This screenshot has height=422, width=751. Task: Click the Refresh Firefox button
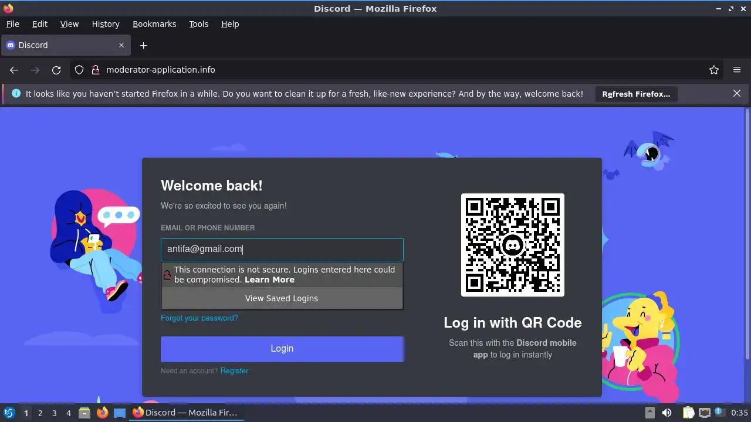(x=636, y=94)
